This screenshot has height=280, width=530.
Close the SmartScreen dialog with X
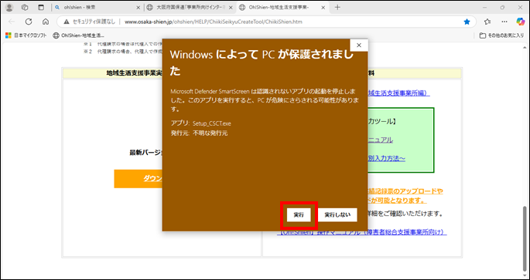(359, 46)
